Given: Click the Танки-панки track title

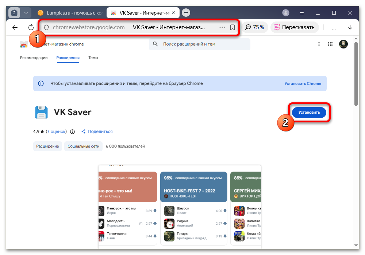Looking at the screenshot, I should [x=117, y=234].
